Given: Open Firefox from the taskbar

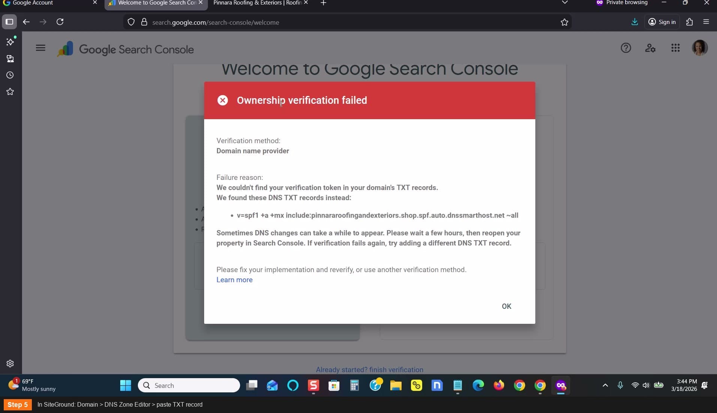Looking at the screenshot, I should coord(499,385).
